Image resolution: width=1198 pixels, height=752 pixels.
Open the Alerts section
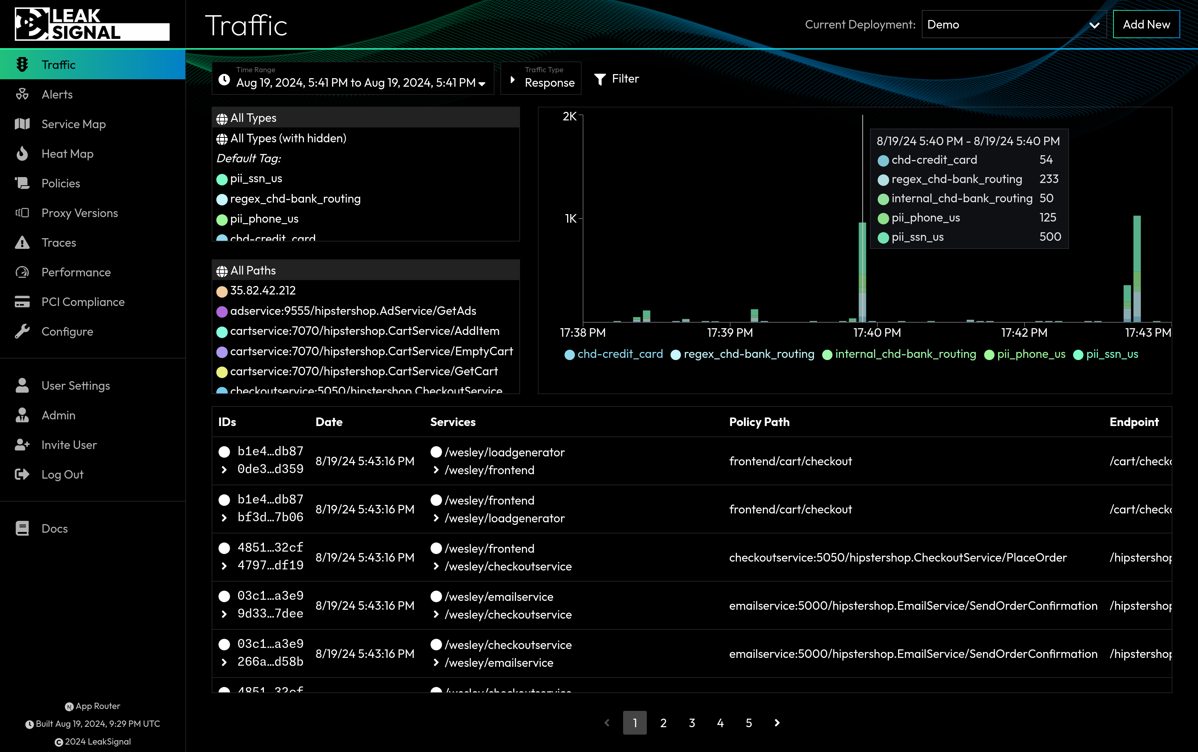57,94
